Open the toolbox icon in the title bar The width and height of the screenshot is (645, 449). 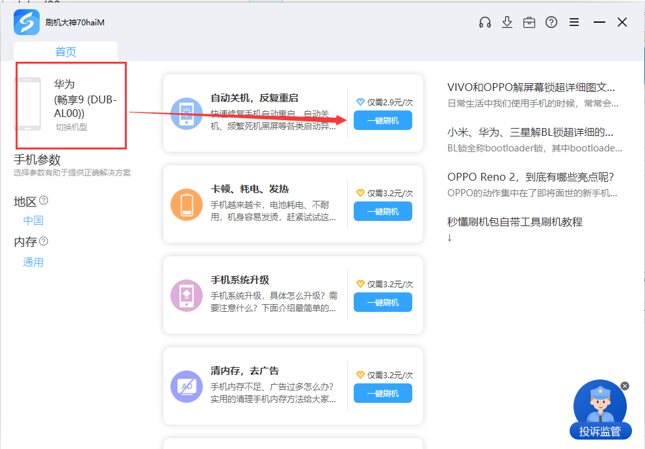529,21
